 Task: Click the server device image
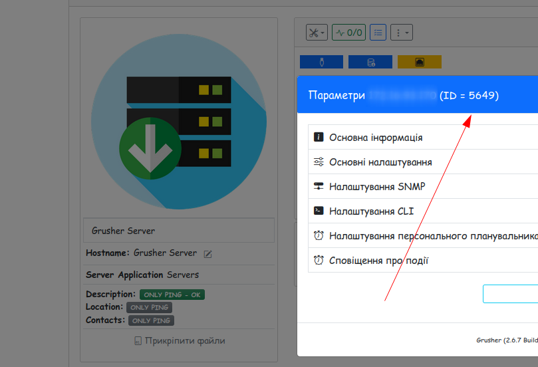(x=179, y=122)
